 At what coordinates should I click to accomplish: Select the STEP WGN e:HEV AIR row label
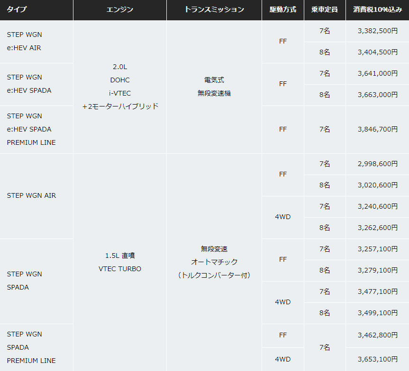click(x=24, y=41)
